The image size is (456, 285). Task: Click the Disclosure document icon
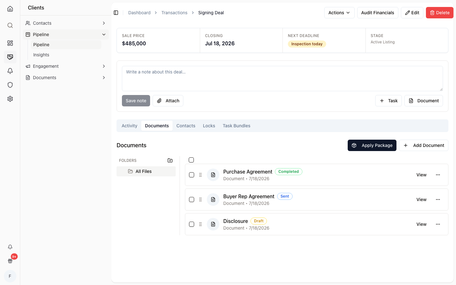pyautogui.click(x=213, y=224)
